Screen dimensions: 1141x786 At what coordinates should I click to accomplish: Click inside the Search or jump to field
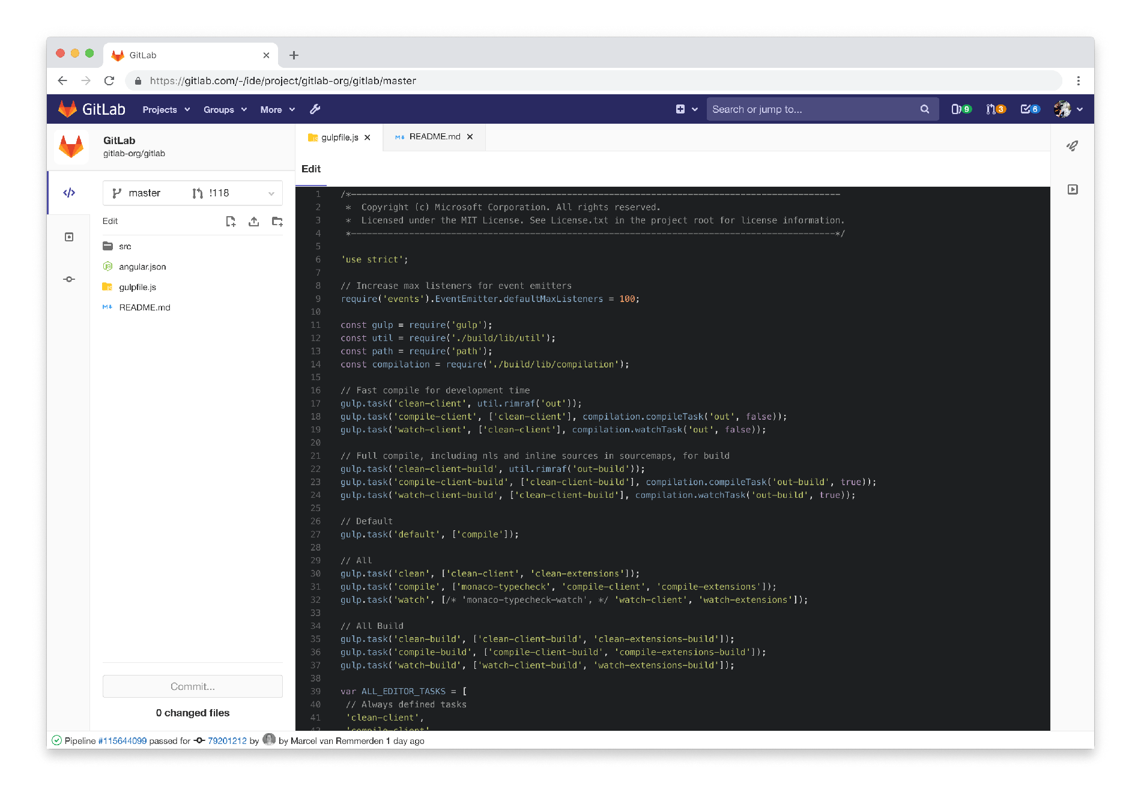[x=811, y=109]
